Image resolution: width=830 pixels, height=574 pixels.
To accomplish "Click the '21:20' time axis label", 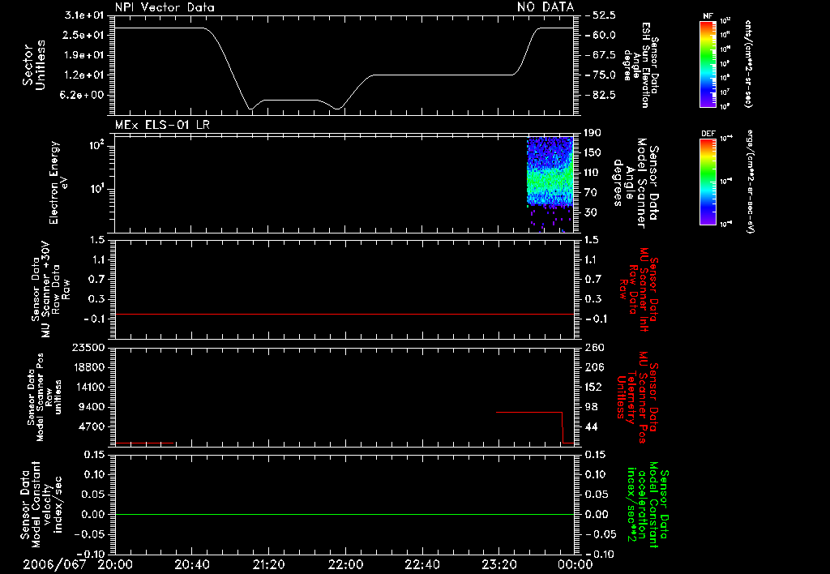I will coord(269,564).
